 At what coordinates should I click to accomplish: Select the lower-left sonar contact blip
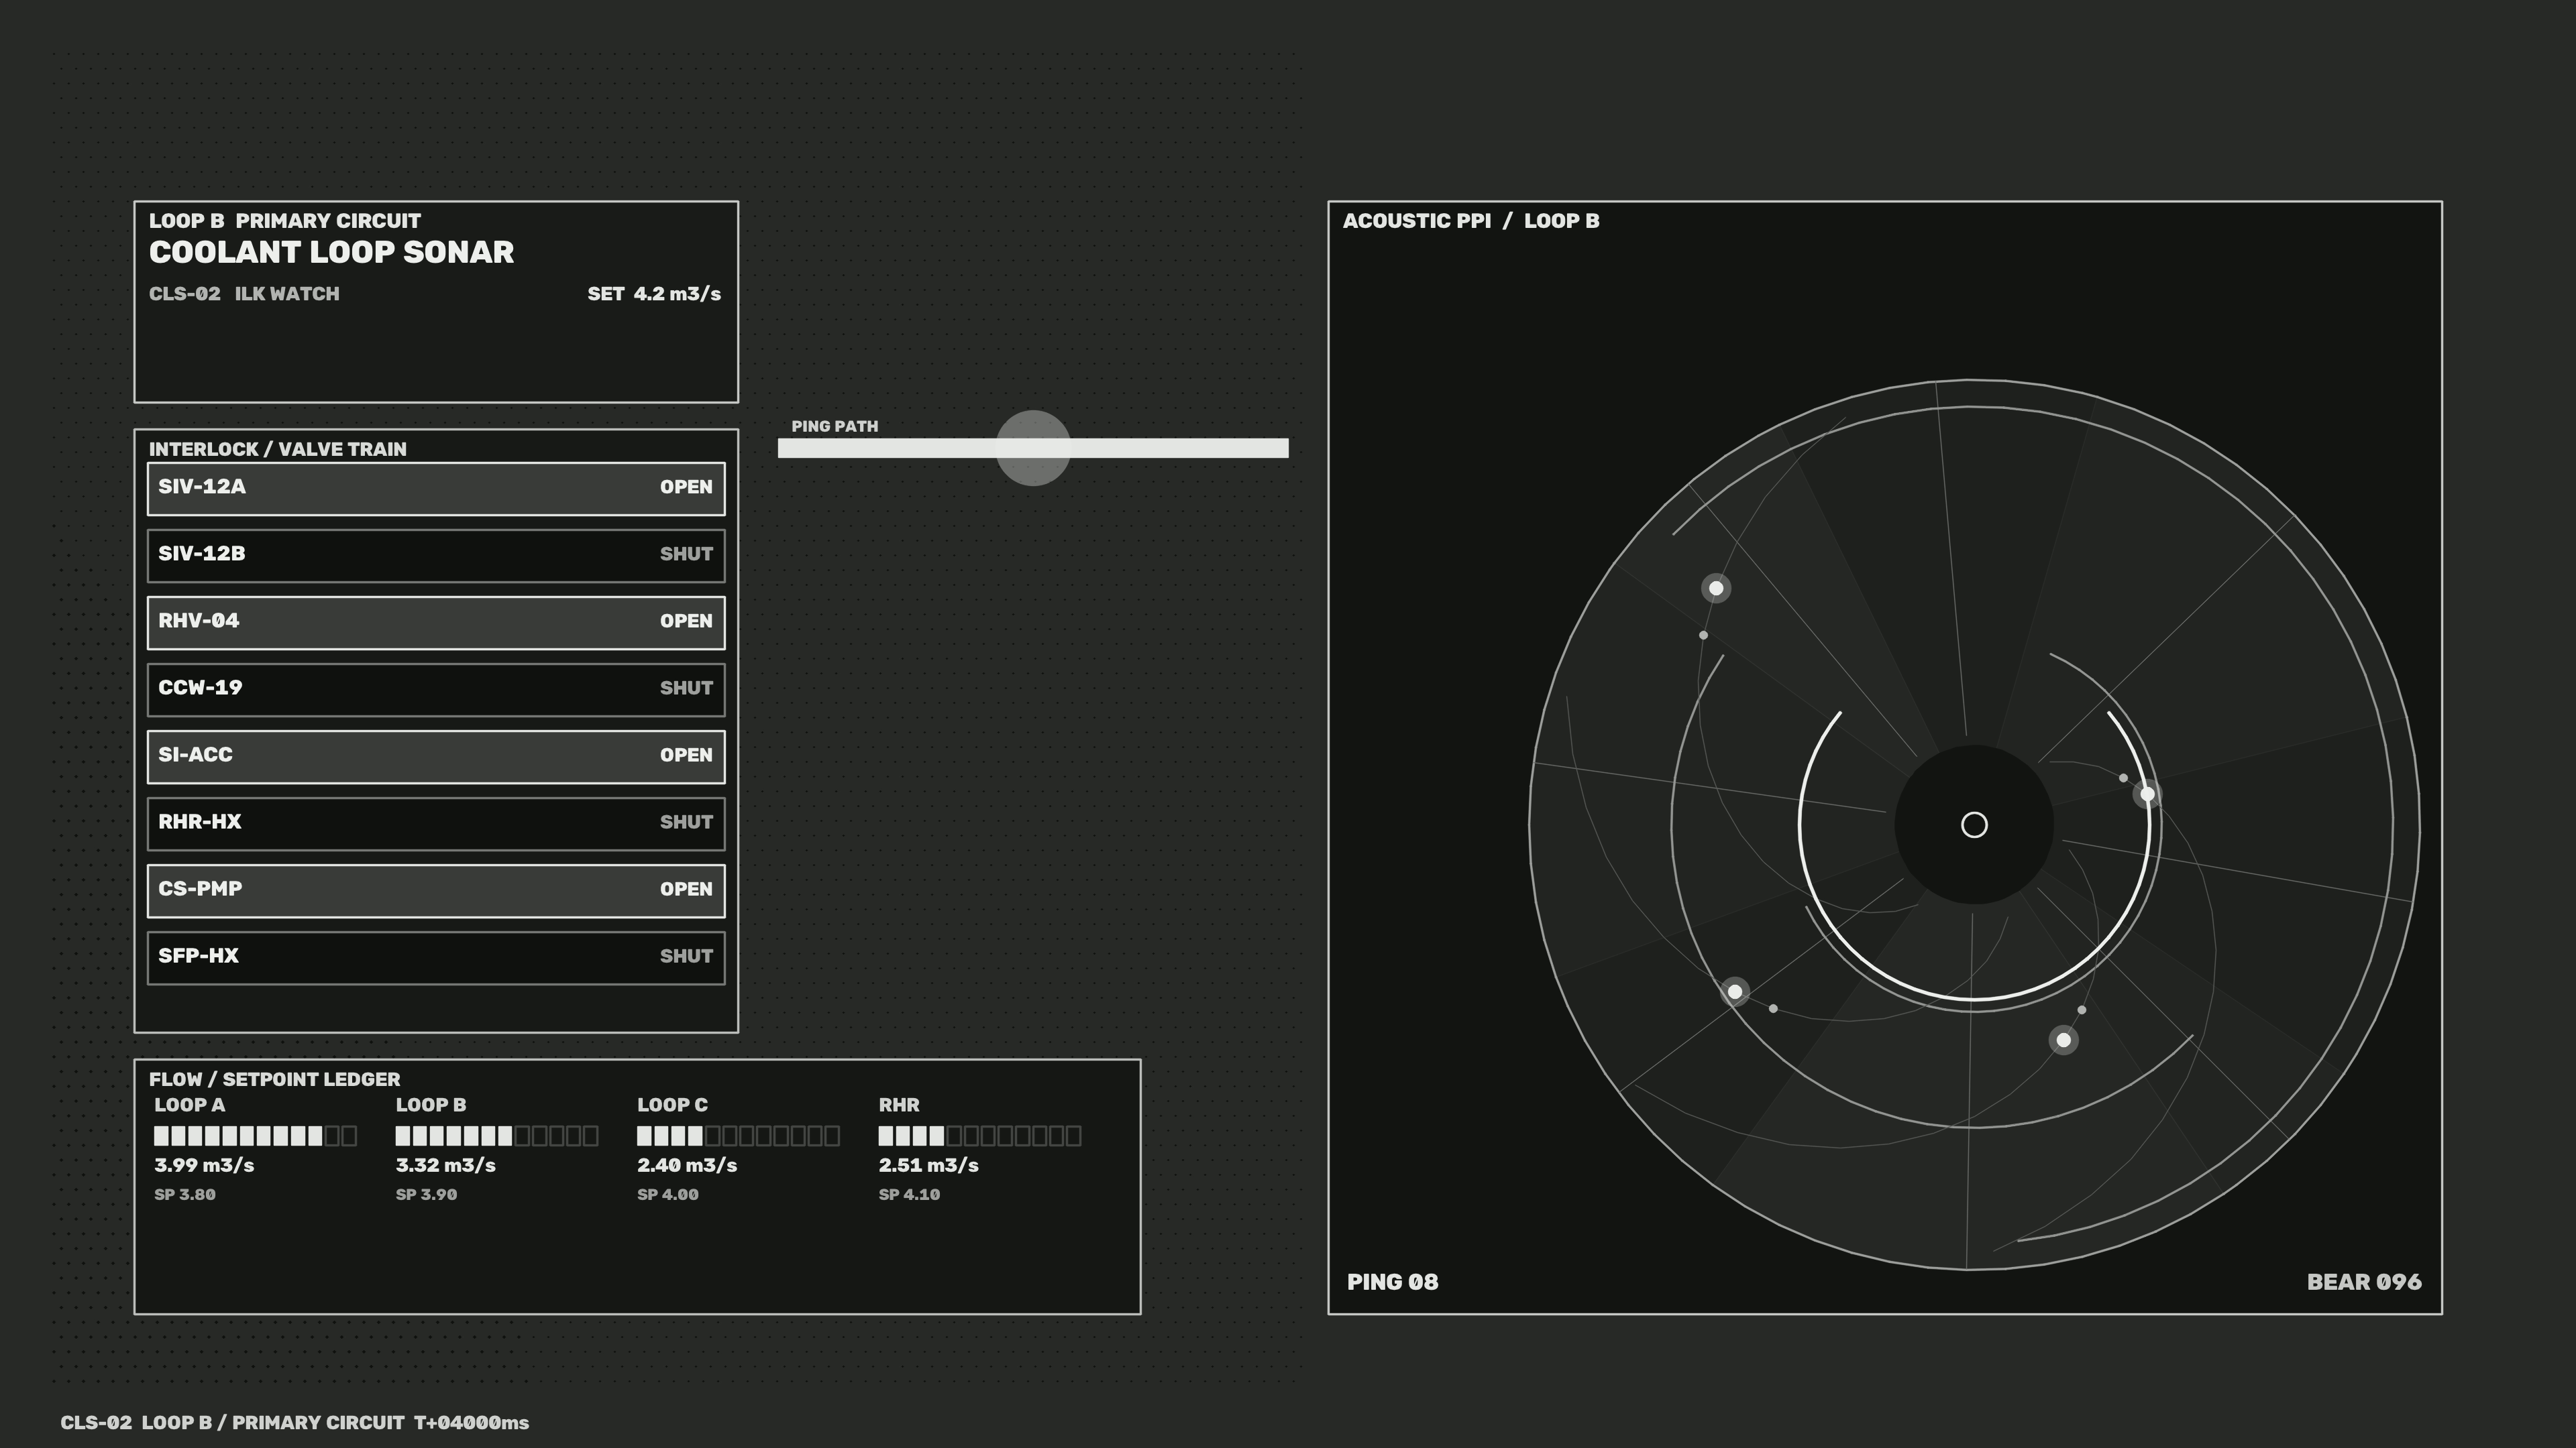[1735, 991]
